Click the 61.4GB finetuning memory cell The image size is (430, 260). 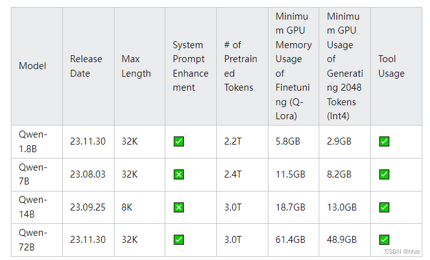point(290,240)
